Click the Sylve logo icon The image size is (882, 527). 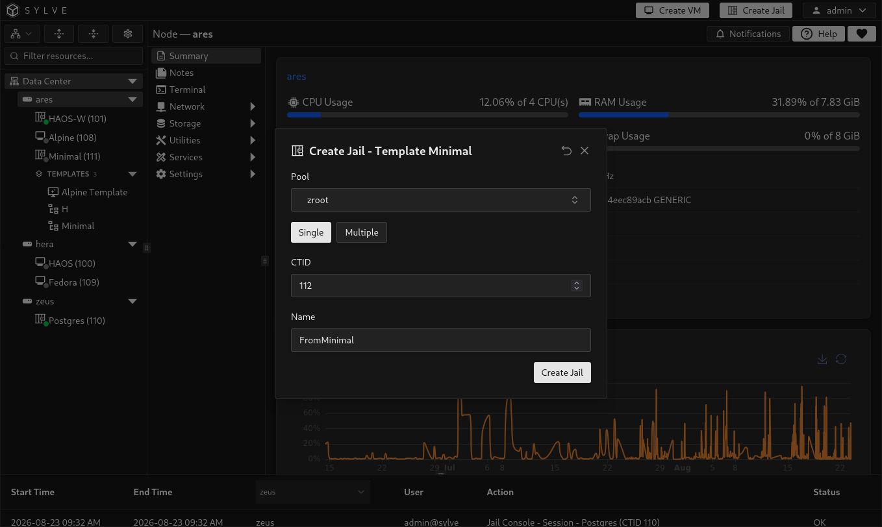pos(13,10)
